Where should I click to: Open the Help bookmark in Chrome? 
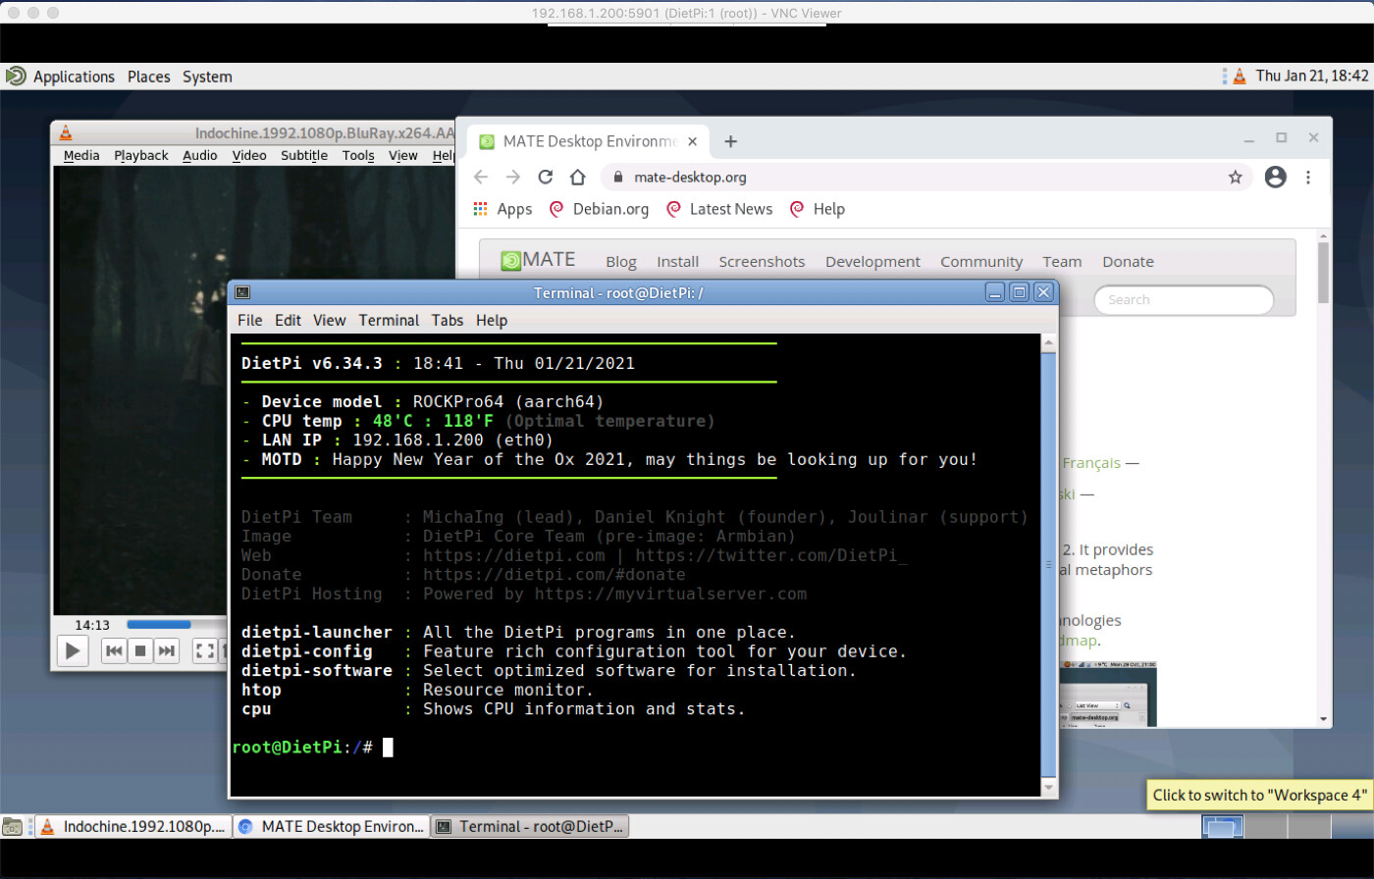[818, 209]
